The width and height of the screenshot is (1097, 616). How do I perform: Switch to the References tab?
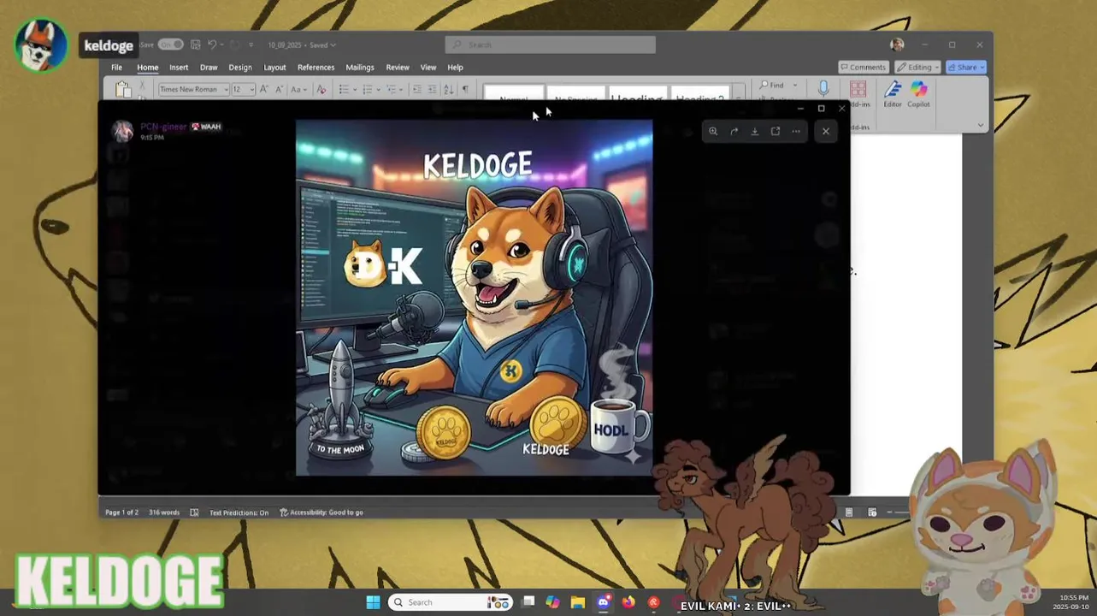(316, 68)
